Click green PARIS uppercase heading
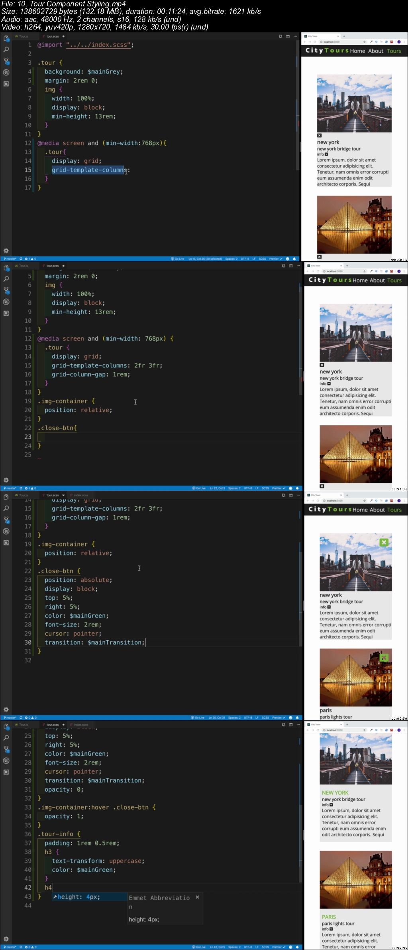Viewport: 408px width, 950px height. click(x=329, y=917)
